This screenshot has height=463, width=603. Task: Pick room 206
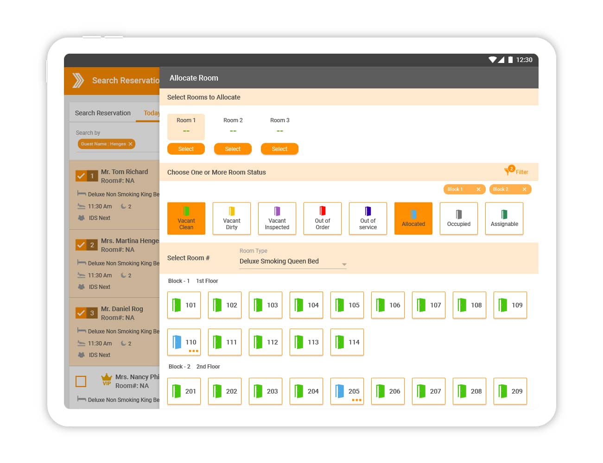388,391
